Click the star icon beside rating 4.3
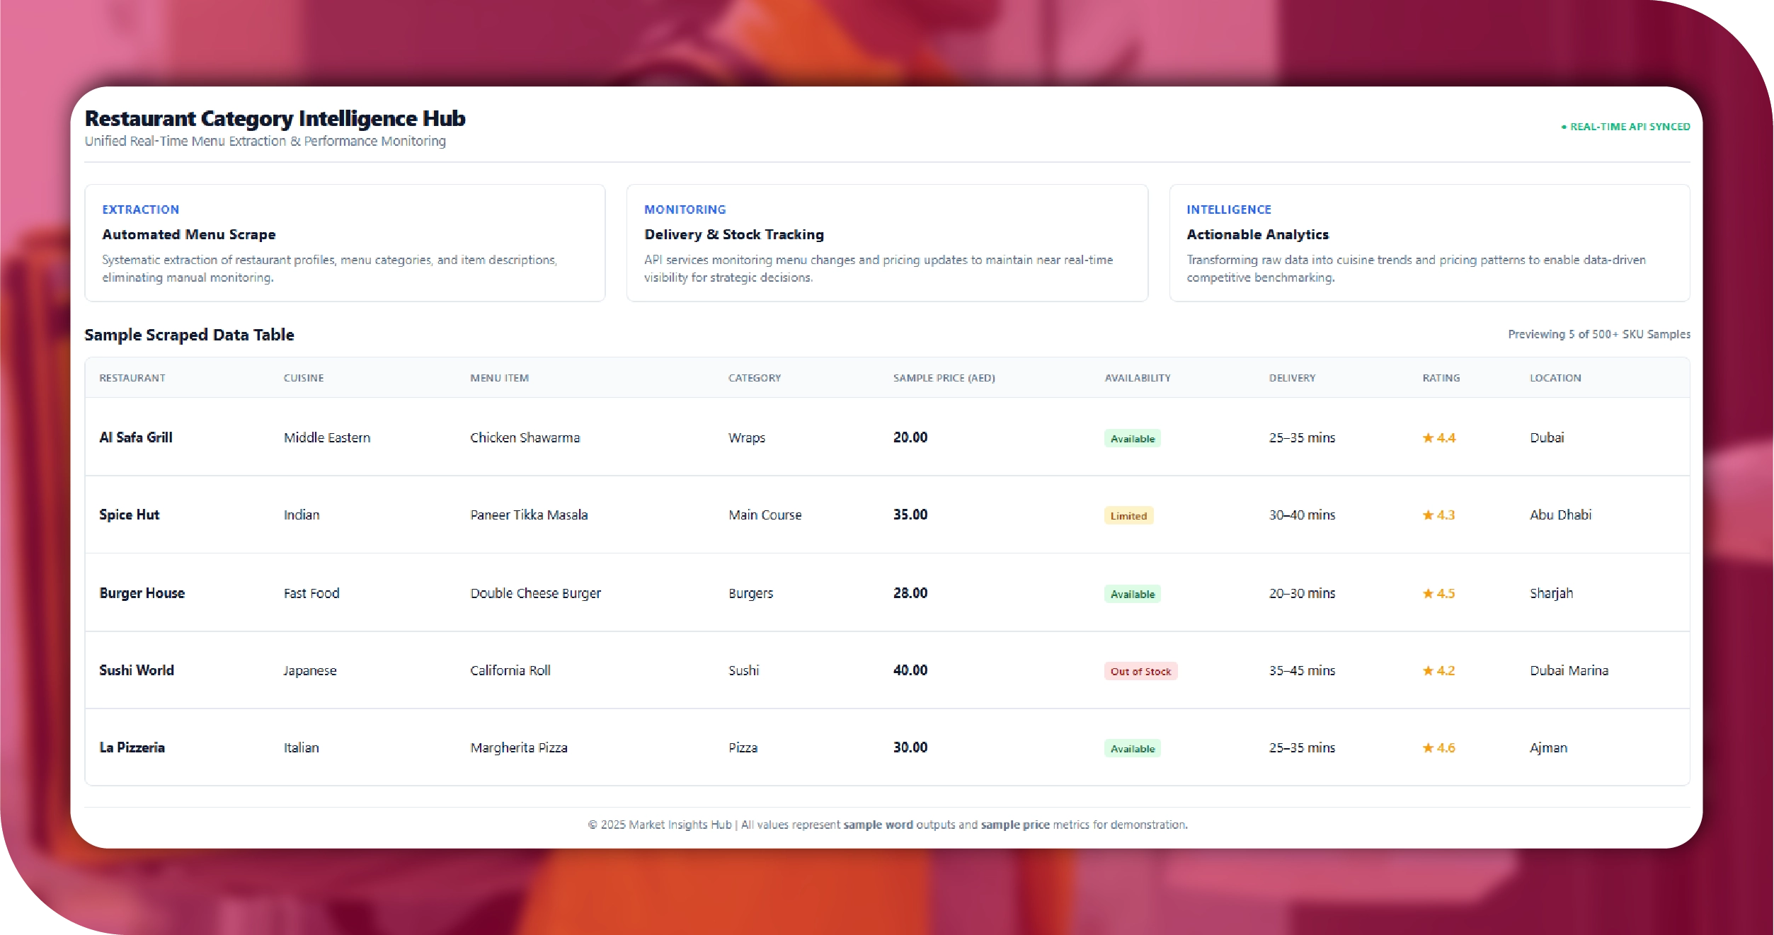1774x935 pixels. tap(1428, 515)
